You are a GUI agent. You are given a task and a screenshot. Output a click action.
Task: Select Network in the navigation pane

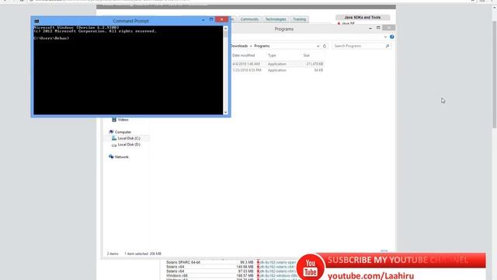point(122,157)
